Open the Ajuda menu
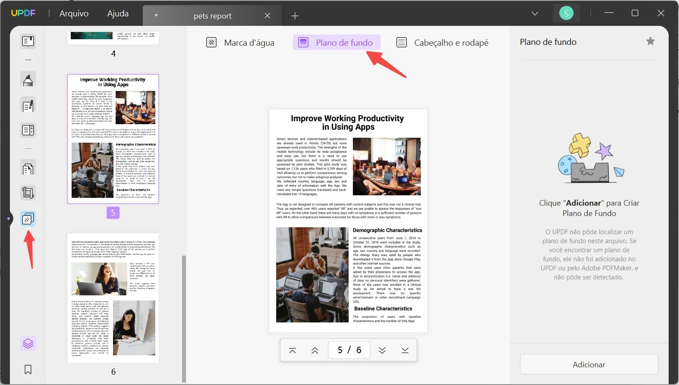This screenshot has height=385, width=679. 118,13
